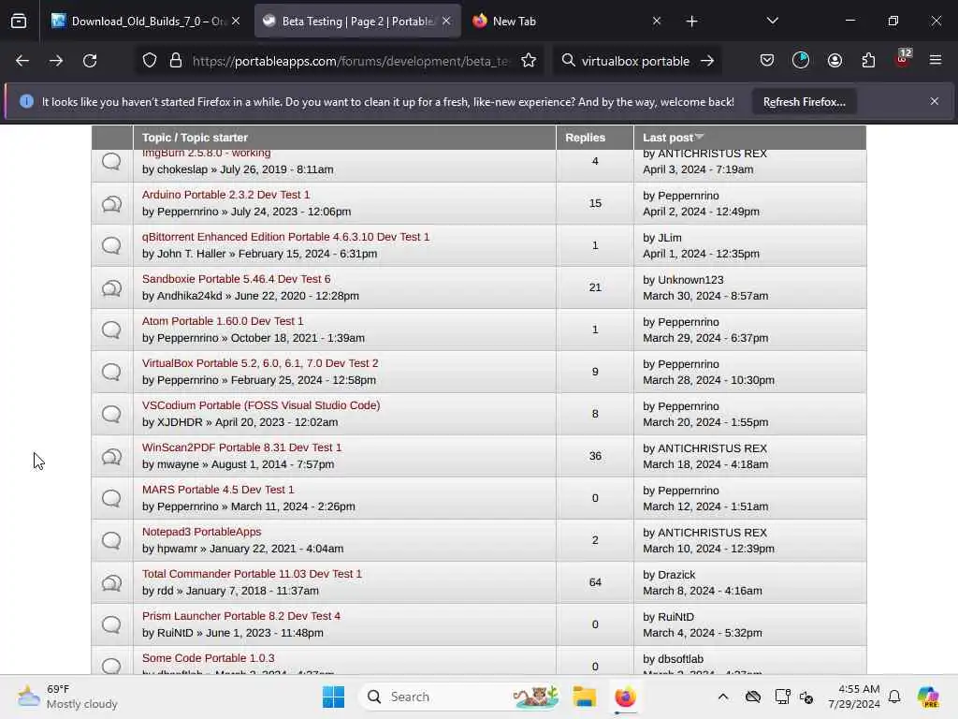Click hot-topic icon for Total Commander row

click(x=111, y=582)
